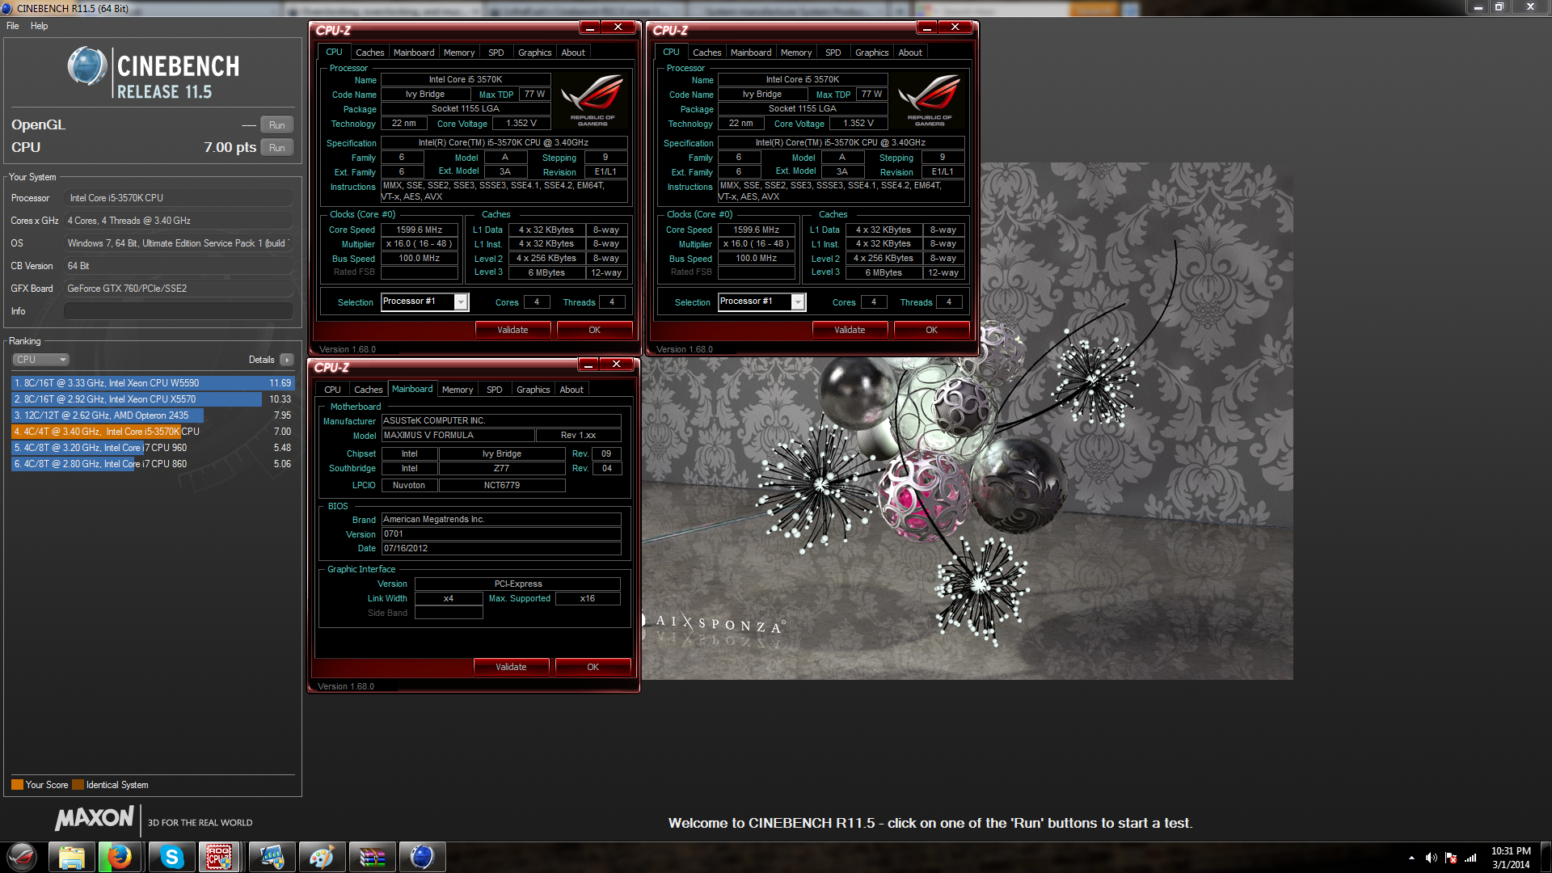Viewport: 1552px width, 873px height.
Task: Open SPD tab in the mainboard CPU-Z window
Action: (495, 390)
